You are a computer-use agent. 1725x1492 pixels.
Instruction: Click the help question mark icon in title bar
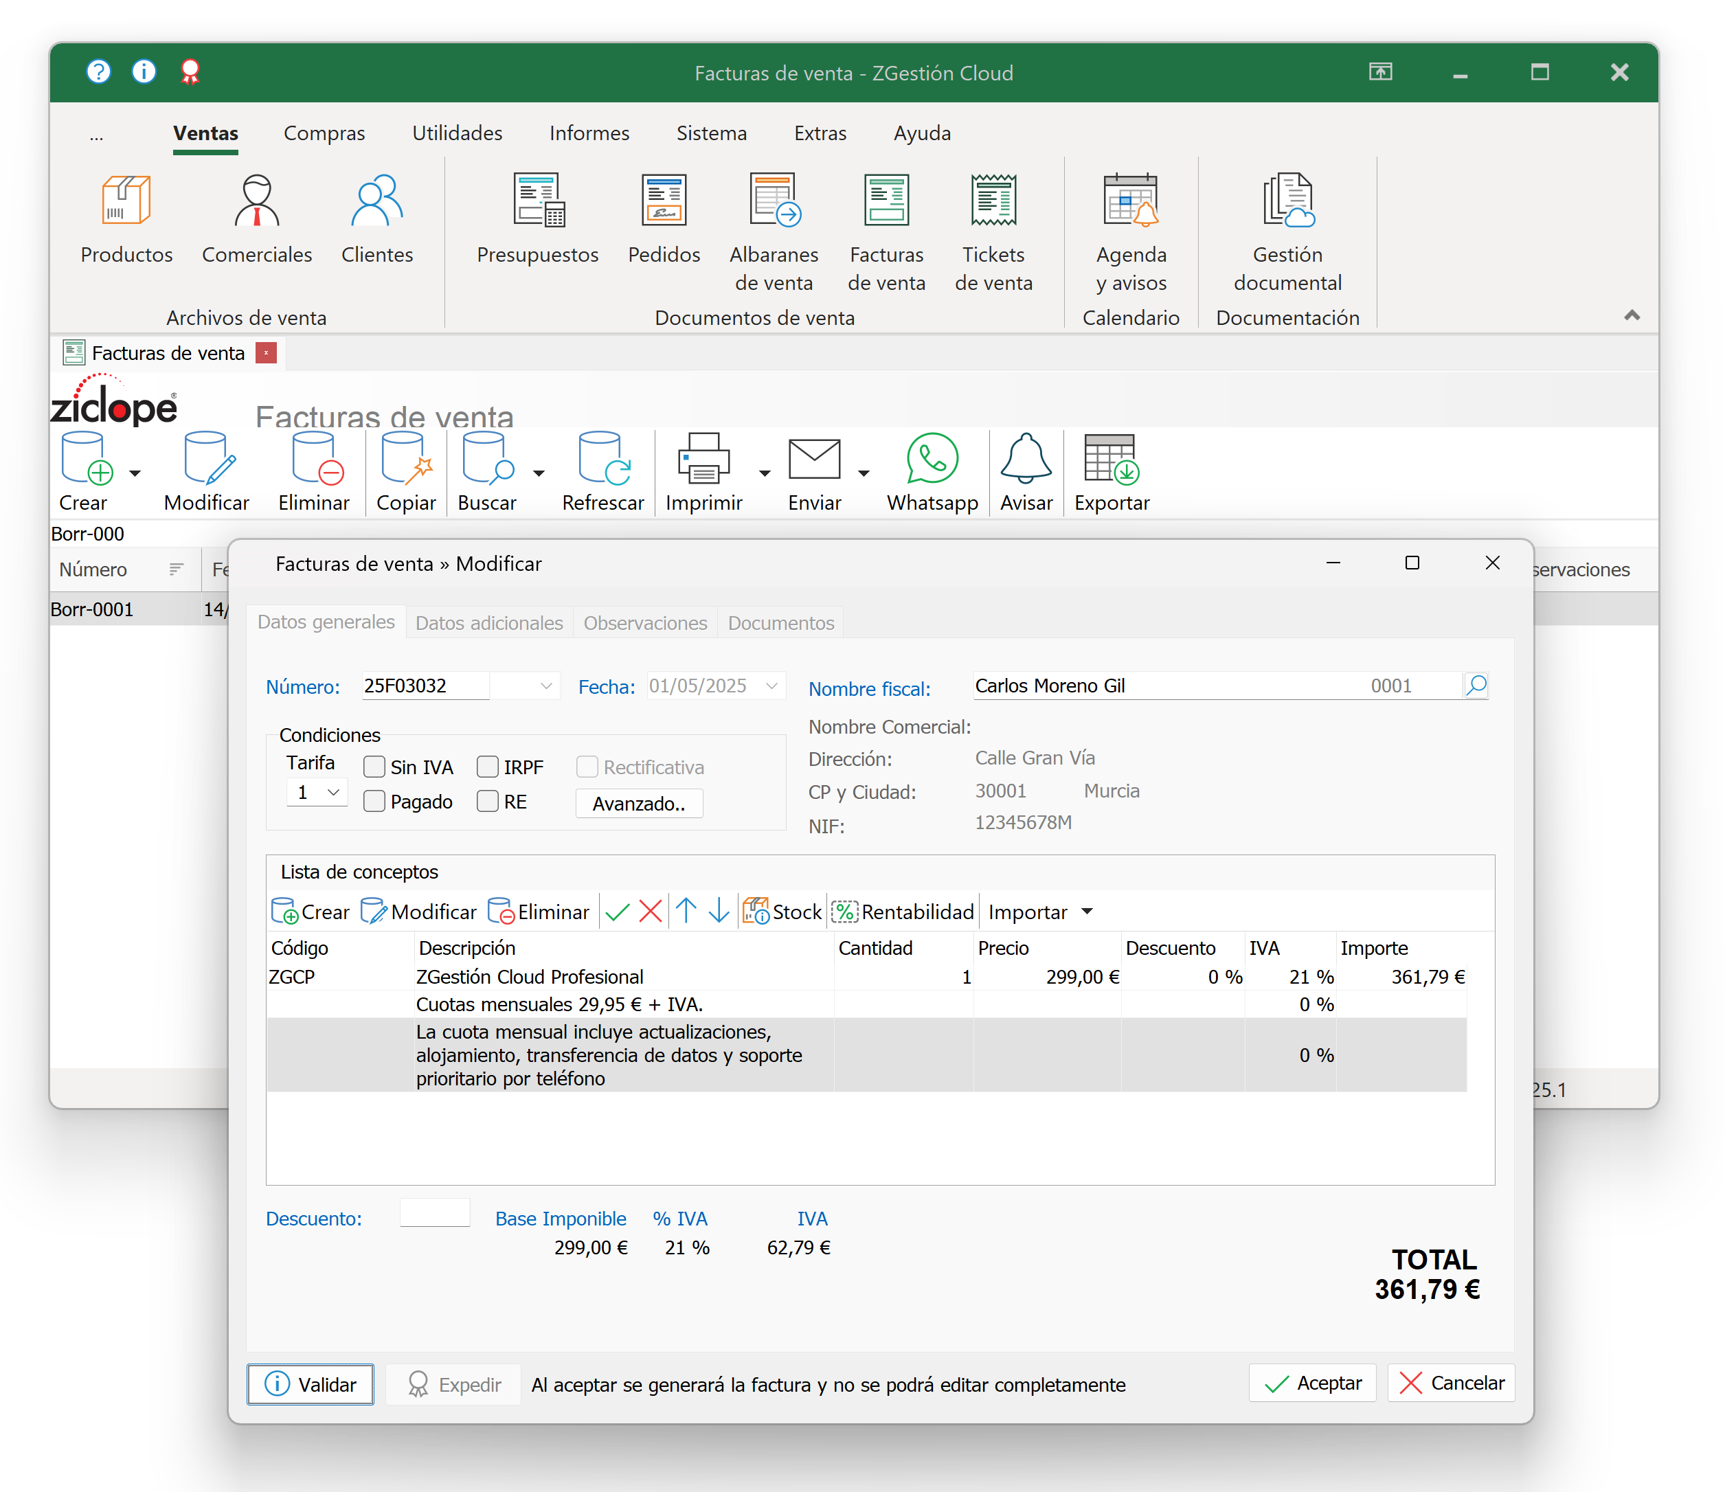pyautogui.click(x=98, y=71)
